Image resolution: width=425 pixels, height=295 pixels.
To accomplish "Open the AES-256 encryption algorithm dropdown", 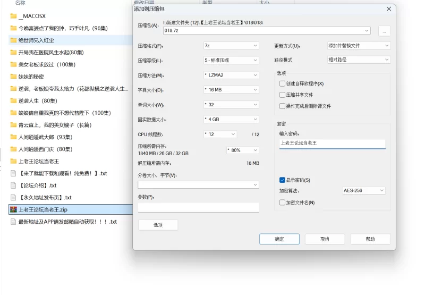I will (363, 190).
